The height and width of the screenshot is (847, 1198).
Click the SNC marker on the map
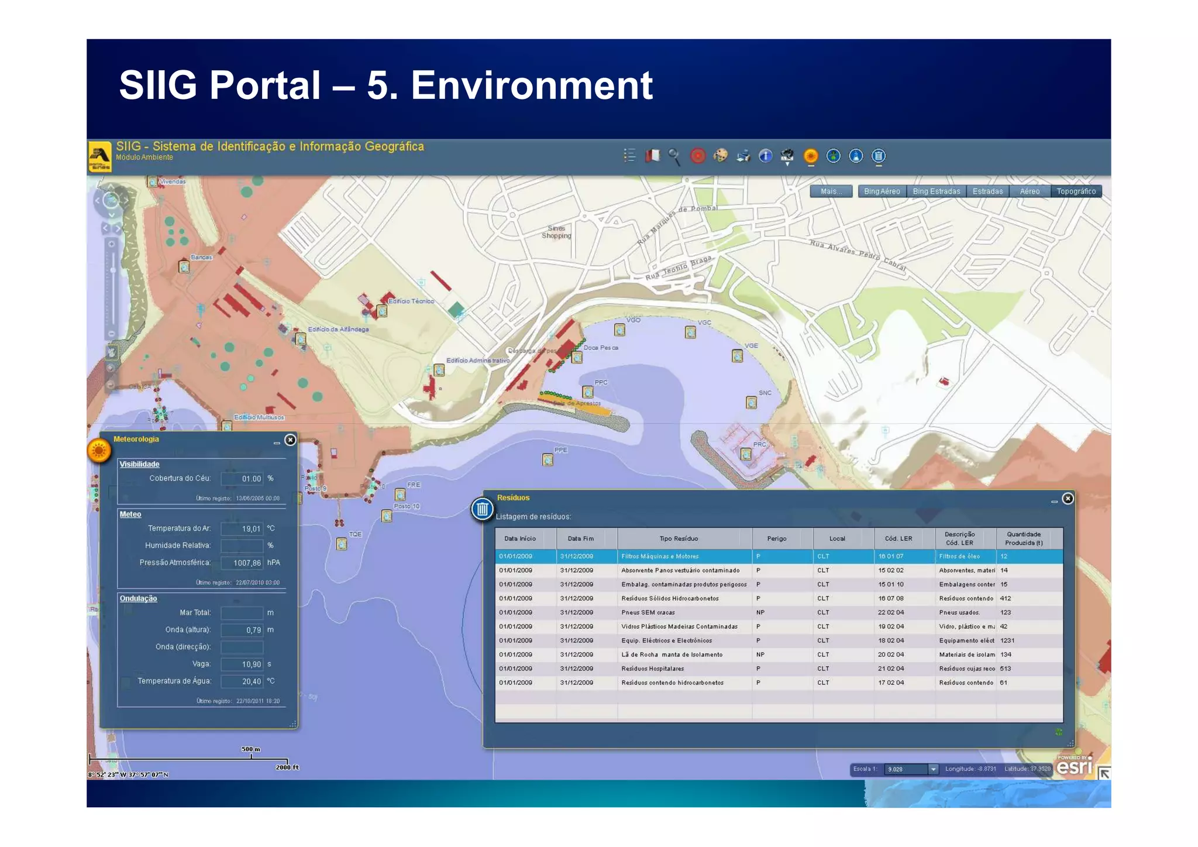(751, 403)
